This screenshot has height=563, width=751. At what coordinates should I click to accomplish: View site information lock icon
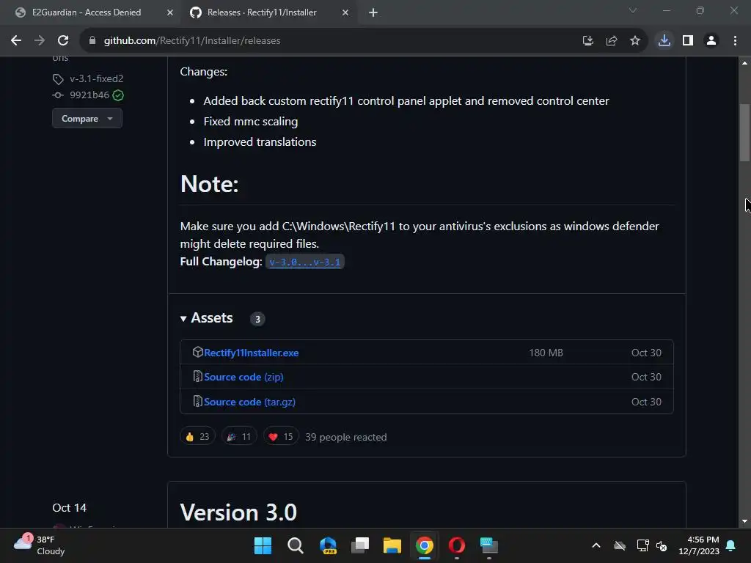point(92,41)
